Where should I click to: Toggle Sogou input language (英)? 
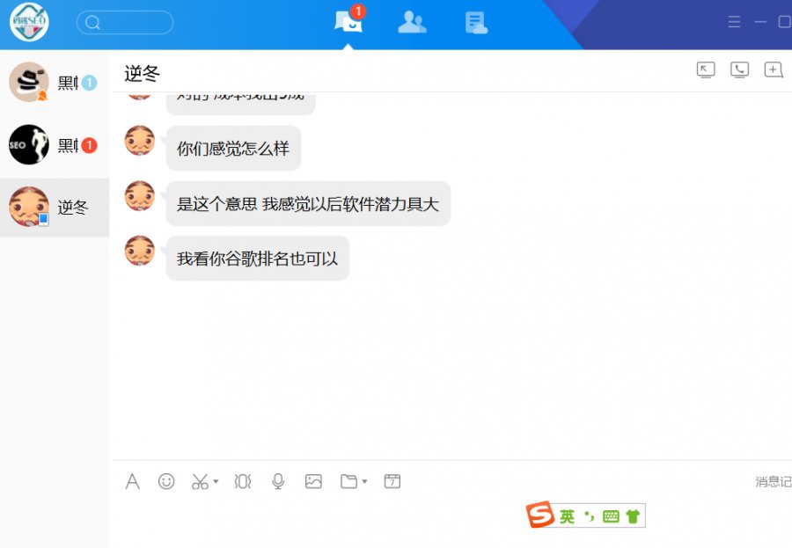coord(568,516)
